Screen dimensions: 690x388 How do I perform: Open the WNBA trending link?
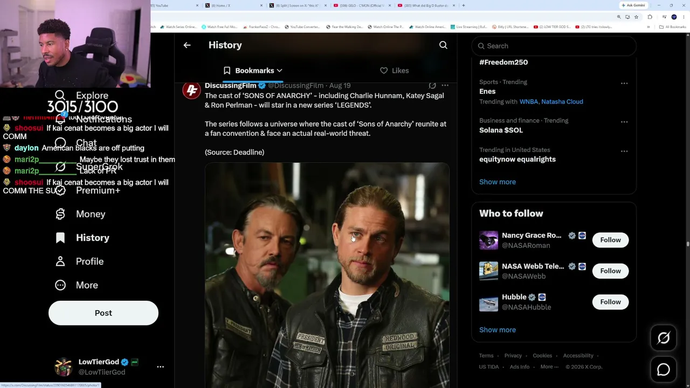pos(529,102)
